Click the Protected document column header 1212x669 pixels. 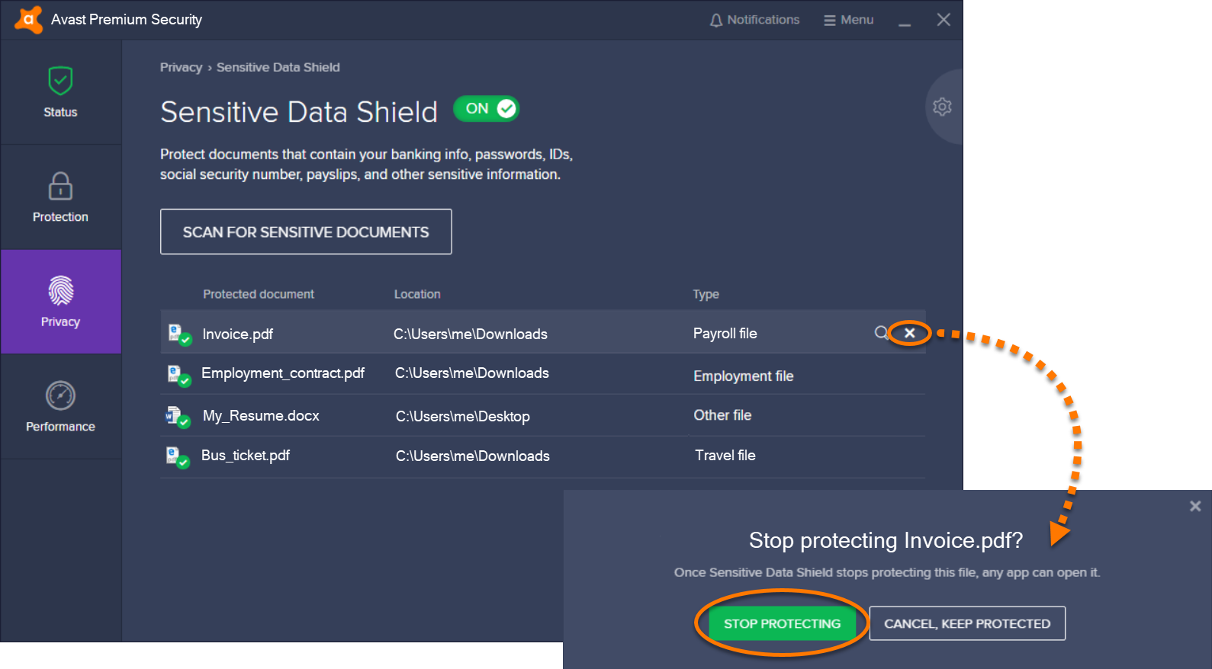tap(259, 294)
